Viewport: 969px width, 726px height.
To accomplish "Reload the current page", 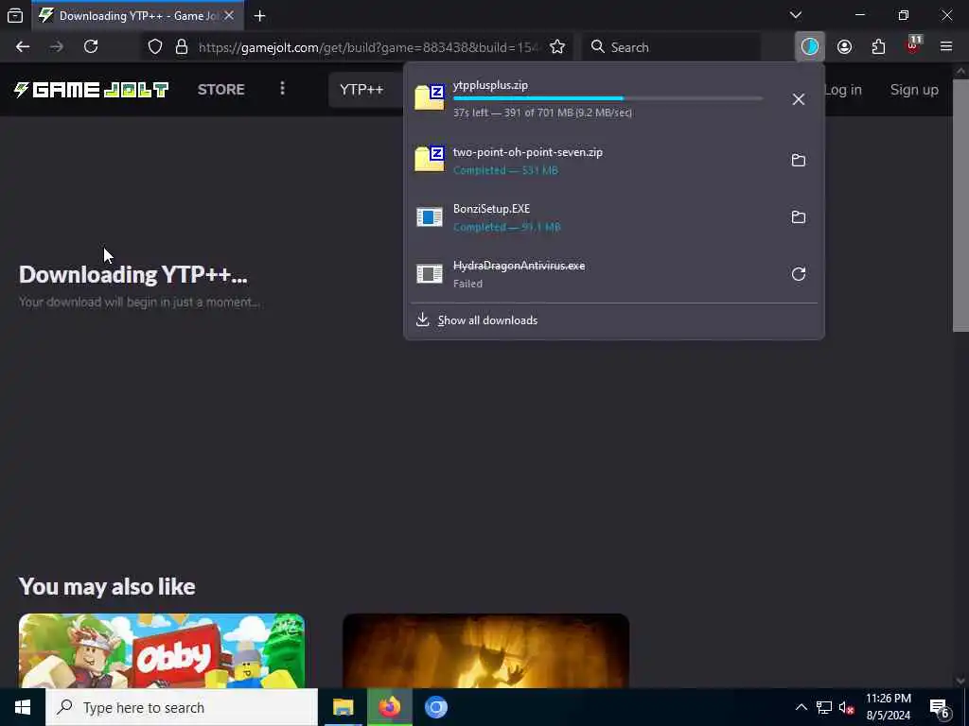I will tap(91, 47).
